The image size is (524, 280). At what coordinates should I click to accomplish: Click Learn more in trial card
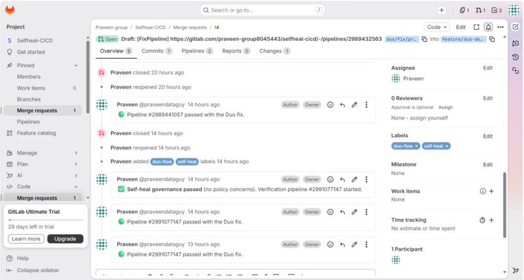click(26, 239)
